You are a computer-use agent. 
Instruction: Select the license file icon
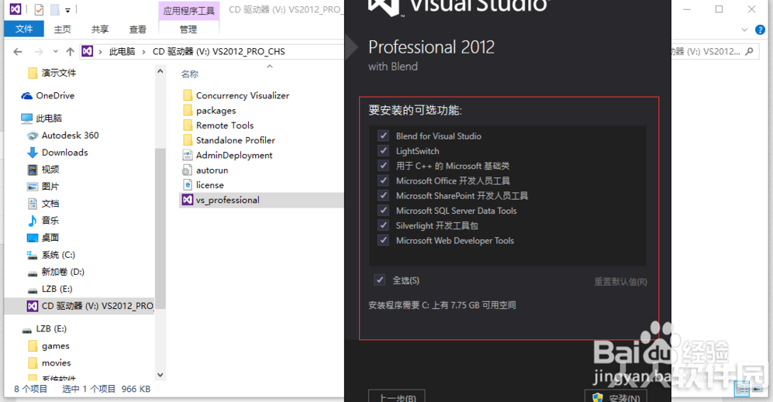[x=188, y=185]
